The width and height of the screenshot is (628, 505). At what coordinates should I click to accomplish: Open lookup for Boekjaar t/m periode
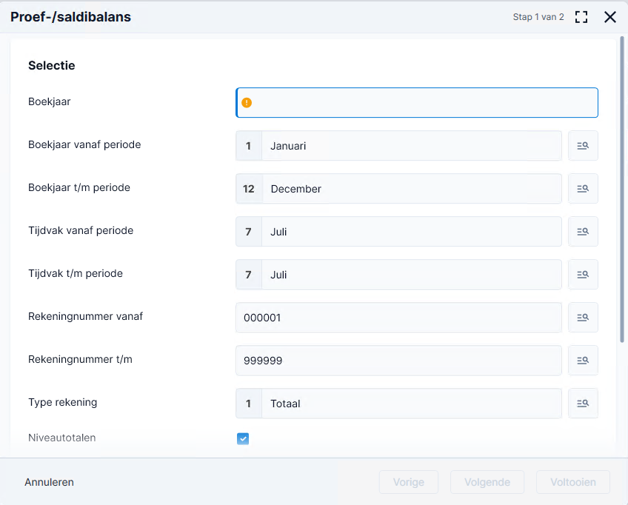(x=583, y=189)
